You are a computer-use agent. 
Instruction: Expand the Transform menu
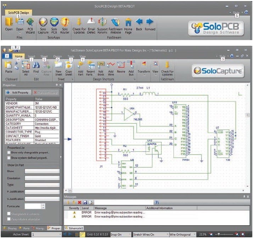click(144, 68)
